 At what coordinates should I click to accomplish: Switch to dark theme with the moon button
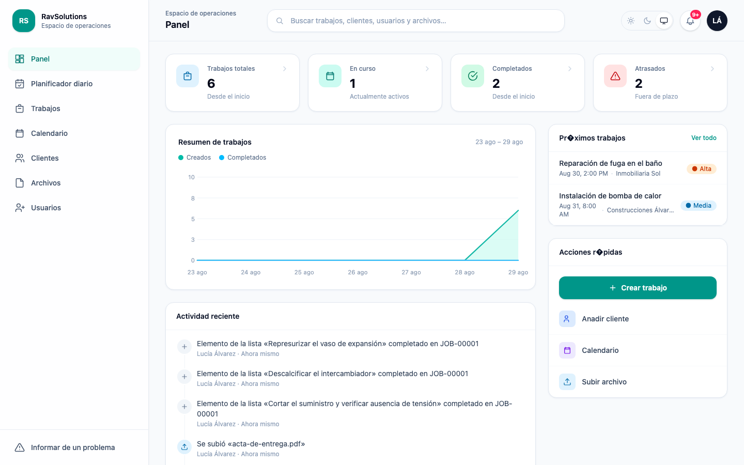click(x=647, y=21)
